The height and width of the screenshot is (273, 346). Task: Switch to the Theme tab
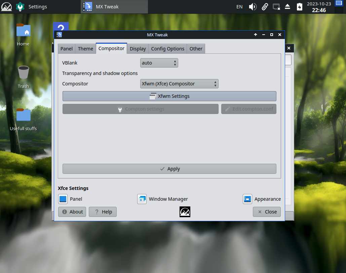pos(85,49)
